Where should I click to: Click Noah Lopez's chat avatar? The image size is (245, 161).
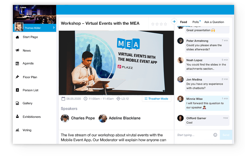180,60
